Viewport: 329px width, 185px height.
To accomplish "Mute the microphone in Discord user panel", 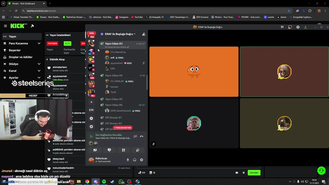I will 128,160.
